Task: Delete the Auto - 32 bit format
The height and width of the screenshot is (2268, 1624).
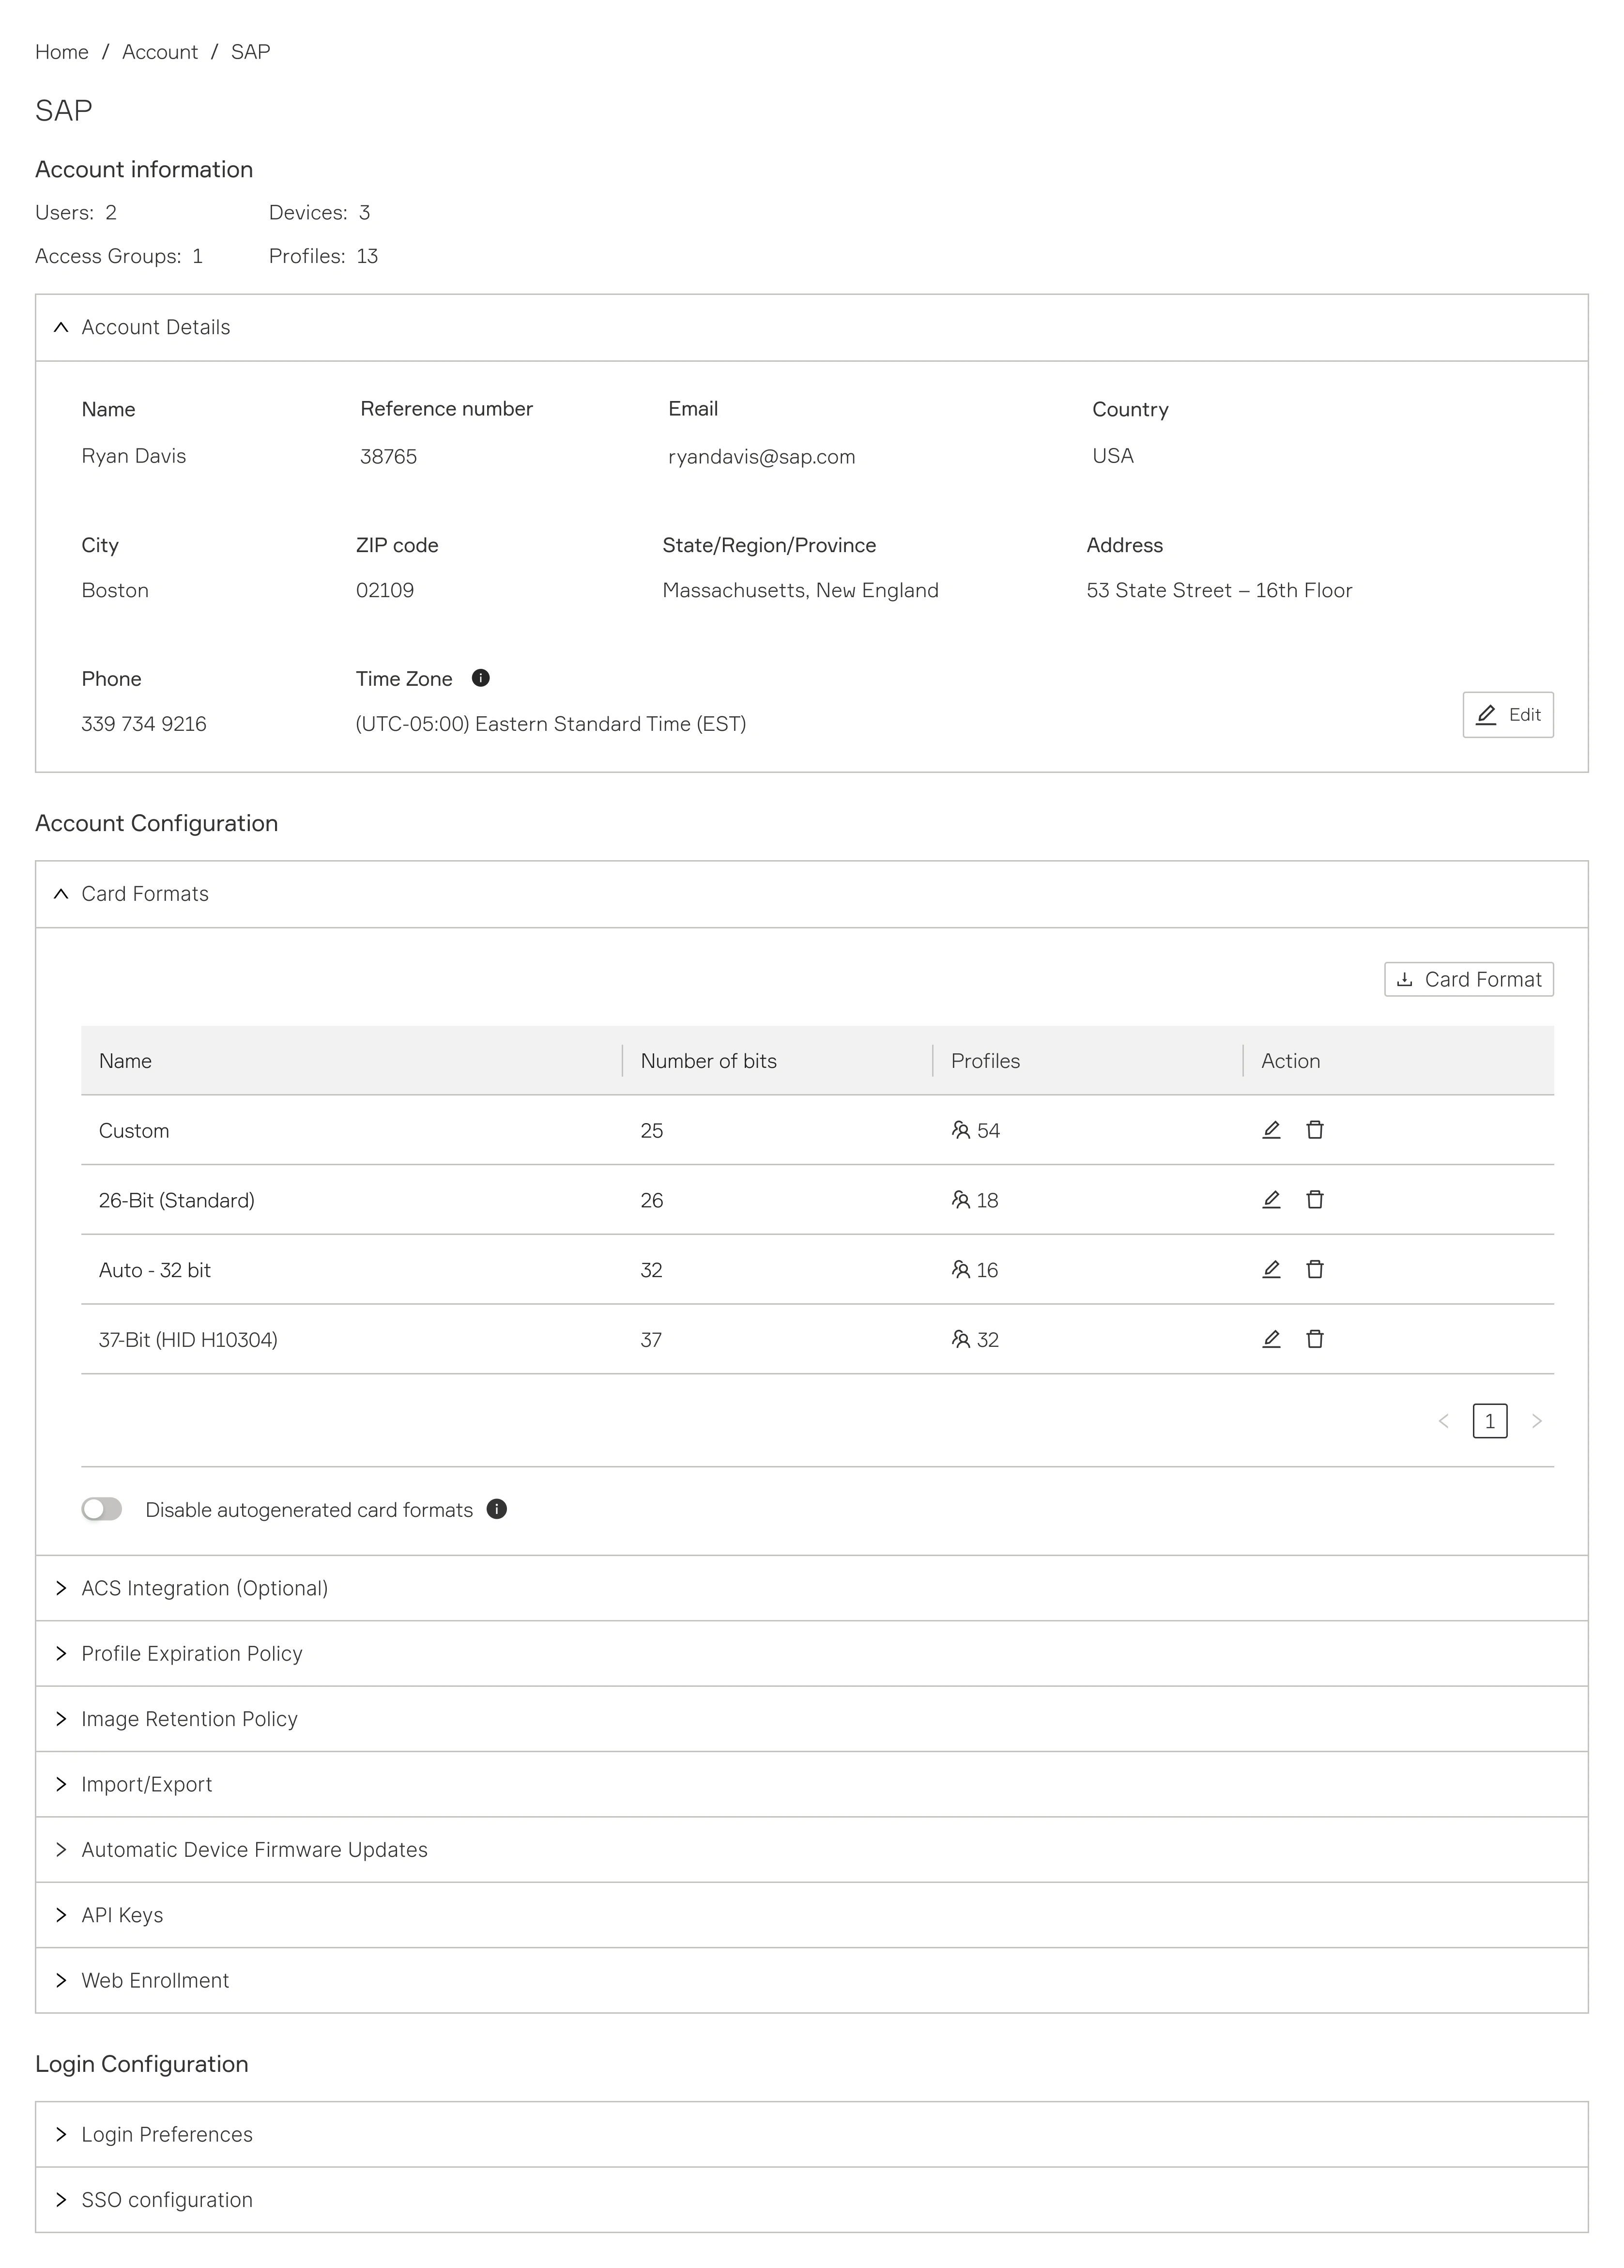Action: point(1315,1269)
